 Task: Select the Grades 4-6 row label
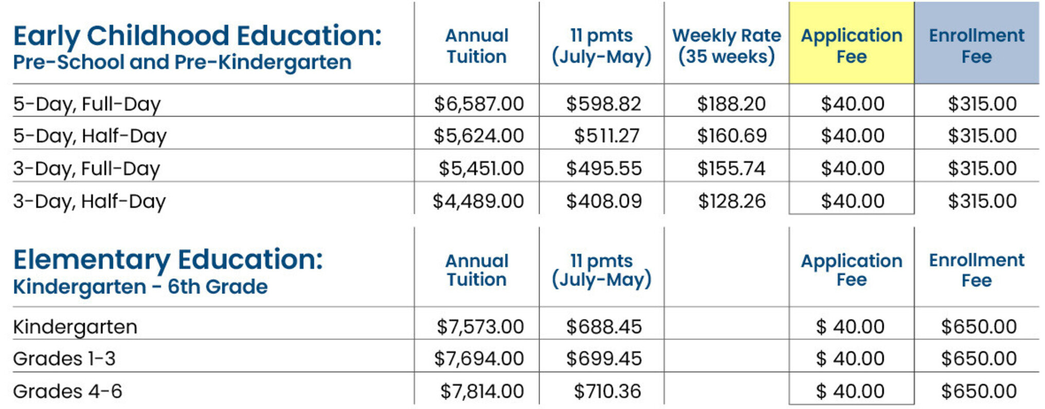67,392
